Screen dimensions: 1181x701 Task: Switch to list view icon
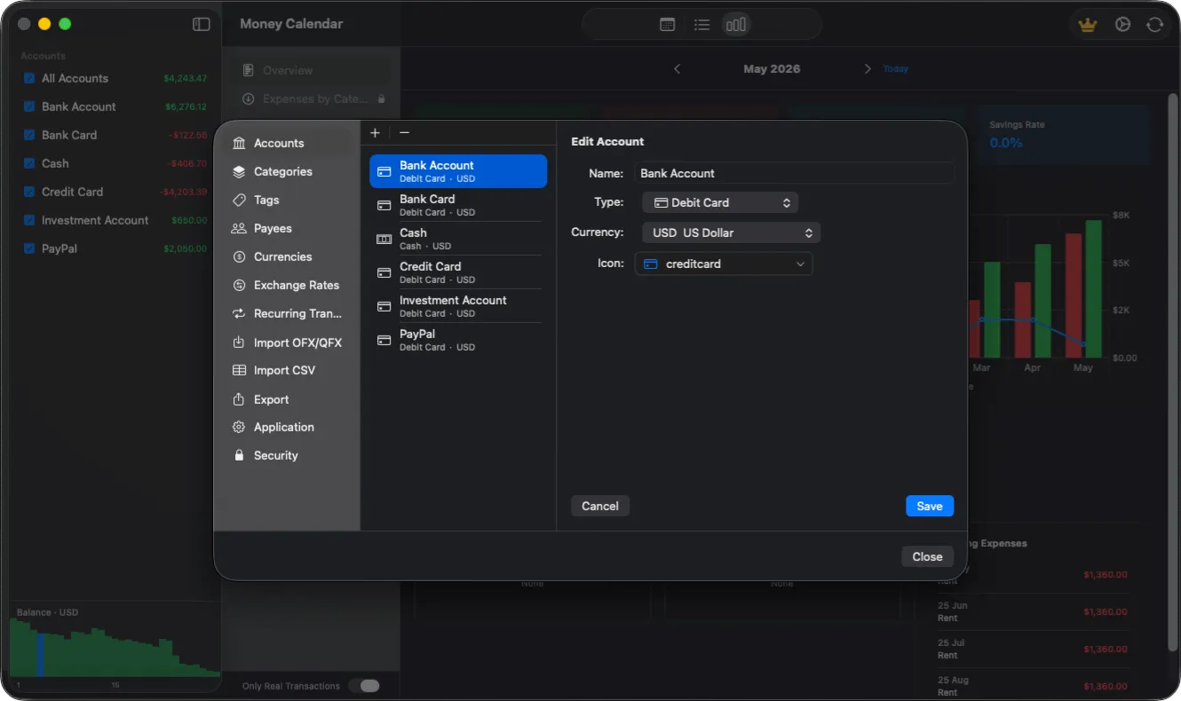tap(701, 25)
